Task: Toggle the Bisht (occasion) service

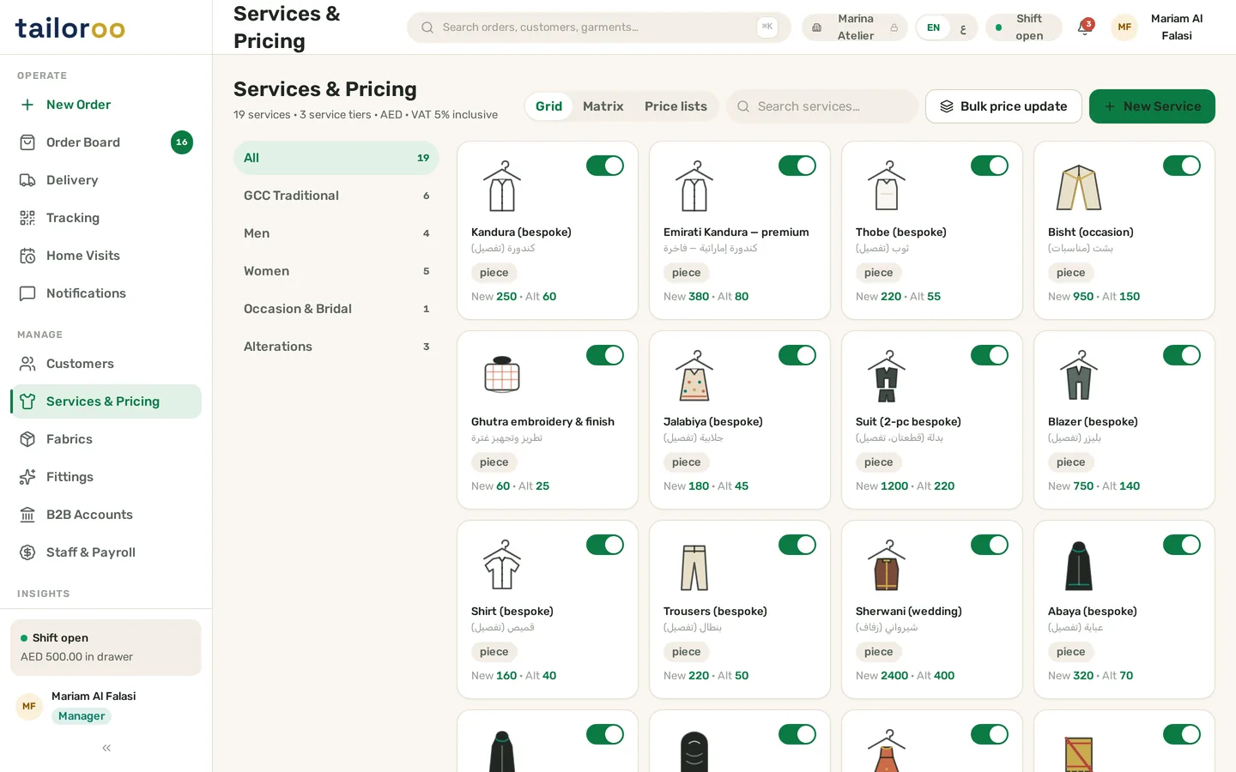Action: (1182, 166)
